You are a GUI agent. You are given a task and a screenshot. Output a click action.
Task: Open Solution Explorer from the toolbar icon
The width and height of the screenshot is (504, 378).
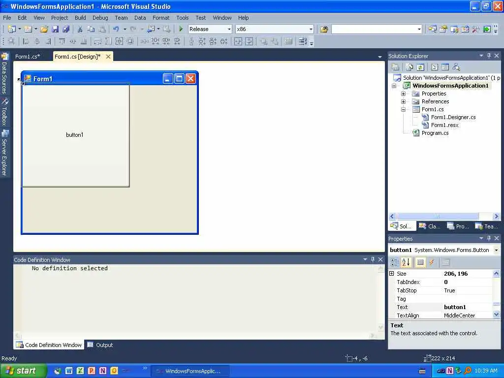pyautogui.click(x=432, y=29)
